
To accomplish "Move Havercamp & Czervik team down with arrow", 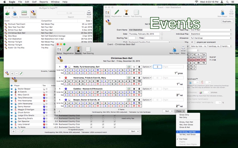I will point(139,78).
